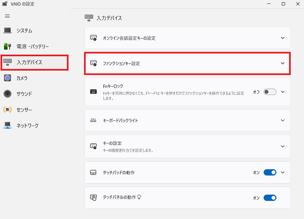Open the ネットワーク section
Screen dimensions: 304x219
[34, 126]
